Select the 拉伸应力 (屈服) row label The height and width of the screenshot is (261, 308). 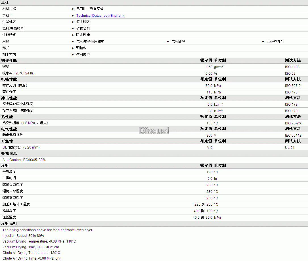click(15, 85)
